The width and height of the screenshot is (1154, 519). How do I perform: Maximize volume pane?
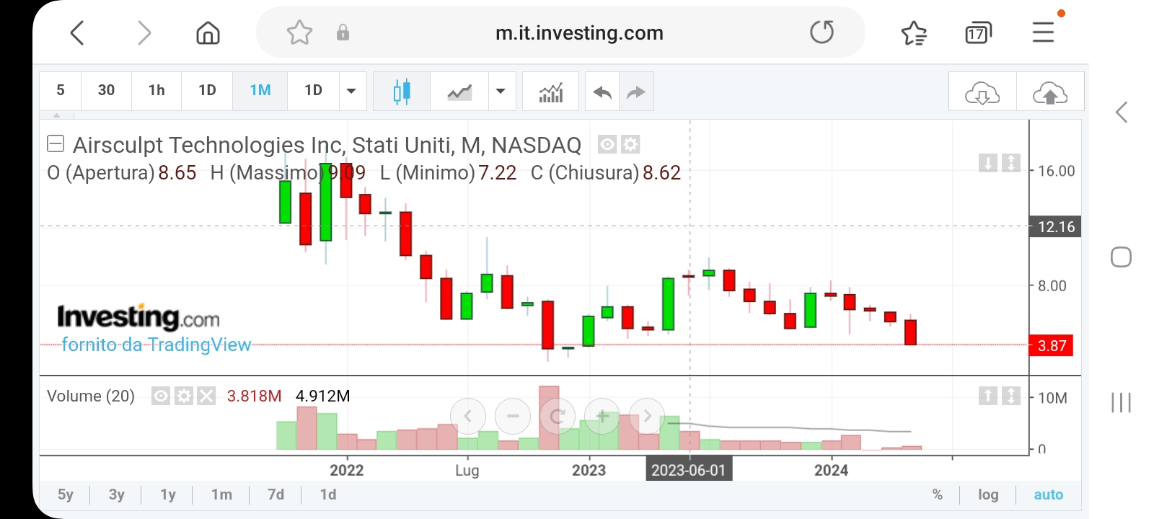click(1011, 396)
